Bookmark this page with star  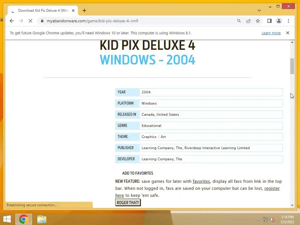258,21
